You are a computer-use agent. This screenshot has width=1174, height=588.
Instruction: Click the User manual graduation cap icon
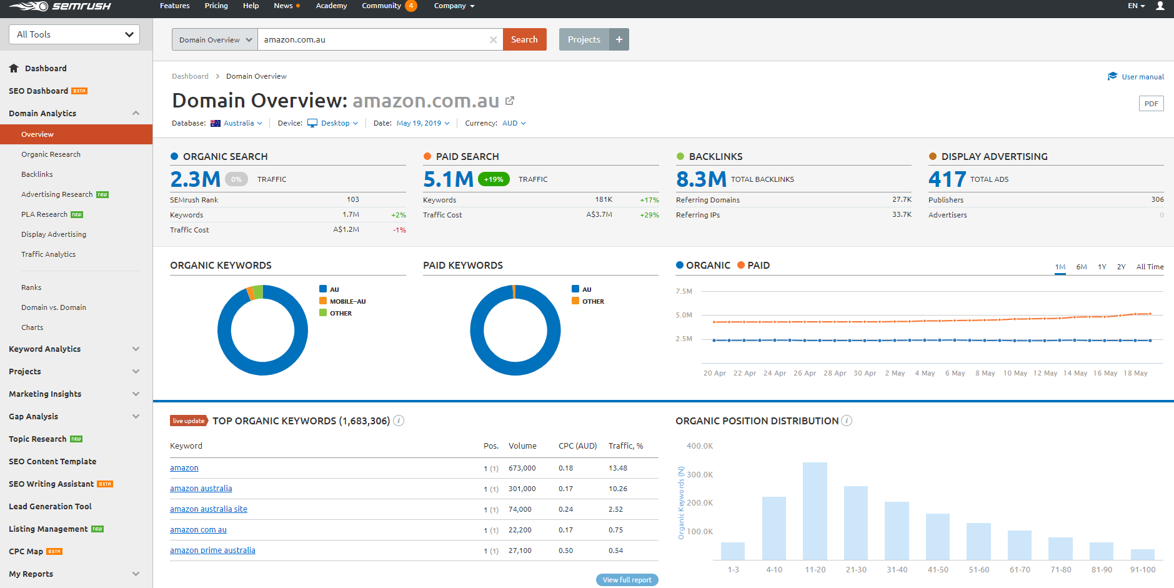[1112, 76]
